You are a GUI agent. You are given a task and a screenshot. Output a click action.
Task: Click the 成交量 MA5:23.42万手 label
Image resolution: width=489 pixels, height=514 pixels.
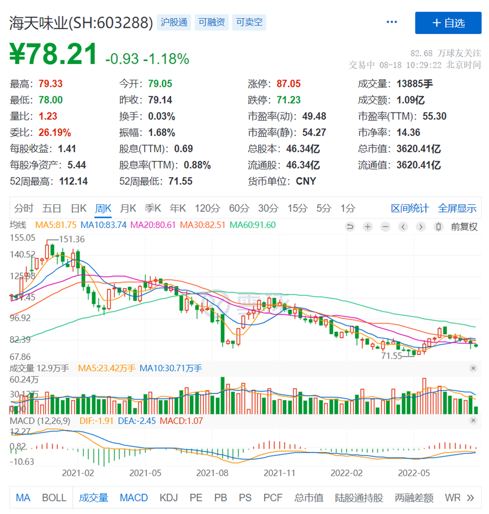pyautogui.click(x=106, y=369)
